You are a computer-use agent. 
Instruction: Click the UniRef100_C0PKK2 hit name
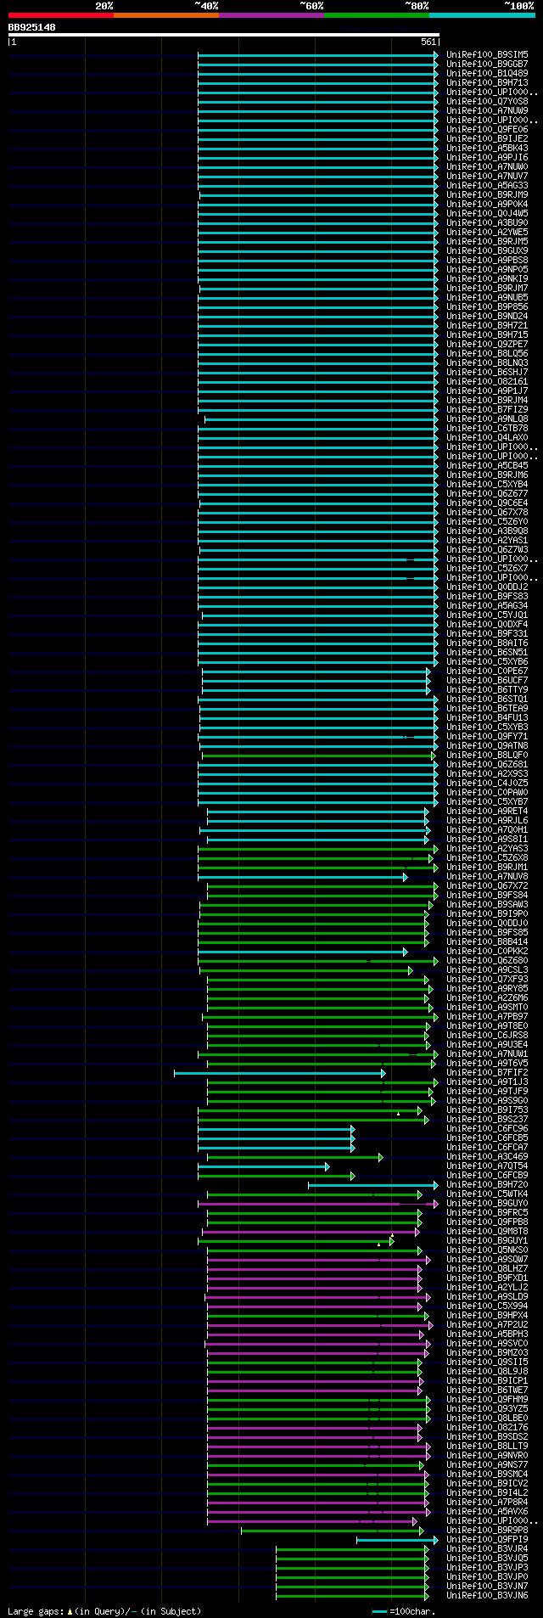coord(487,951)
